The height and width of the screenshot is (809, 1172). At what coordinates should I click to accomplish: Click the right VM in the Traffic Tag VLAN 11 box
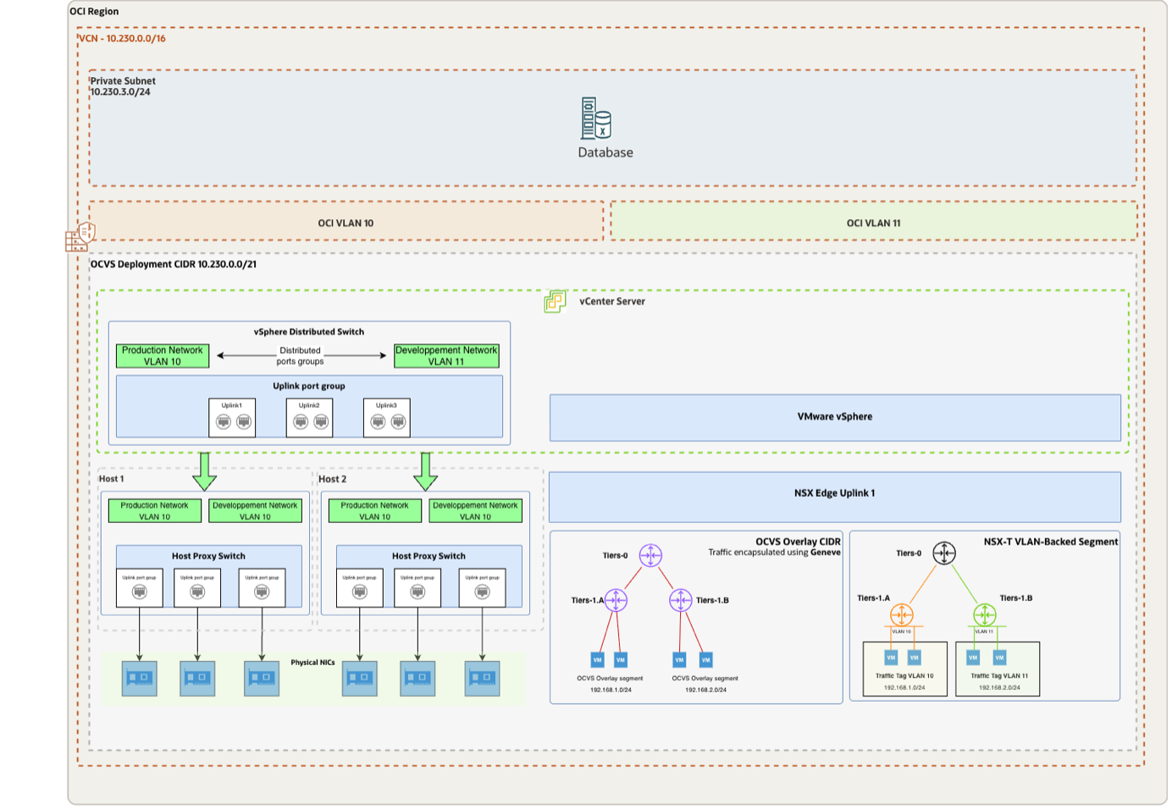[x=1000, y=658]
